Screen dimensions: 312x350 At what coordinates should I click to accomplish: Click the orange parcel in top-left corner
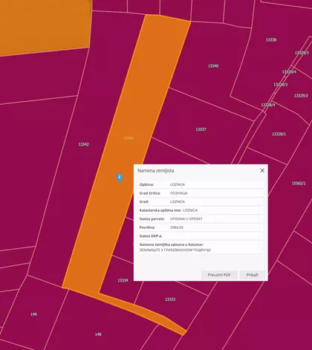(x=45, y=26)
